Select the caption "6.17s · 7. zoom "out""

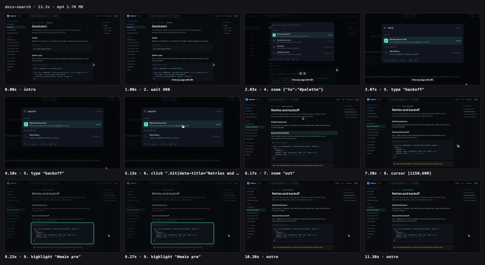[270, 173]
